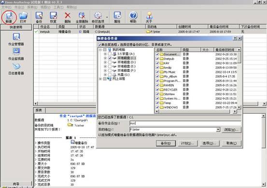Open the 帮助 (Help) menu
267x188 pixels.
71,7
